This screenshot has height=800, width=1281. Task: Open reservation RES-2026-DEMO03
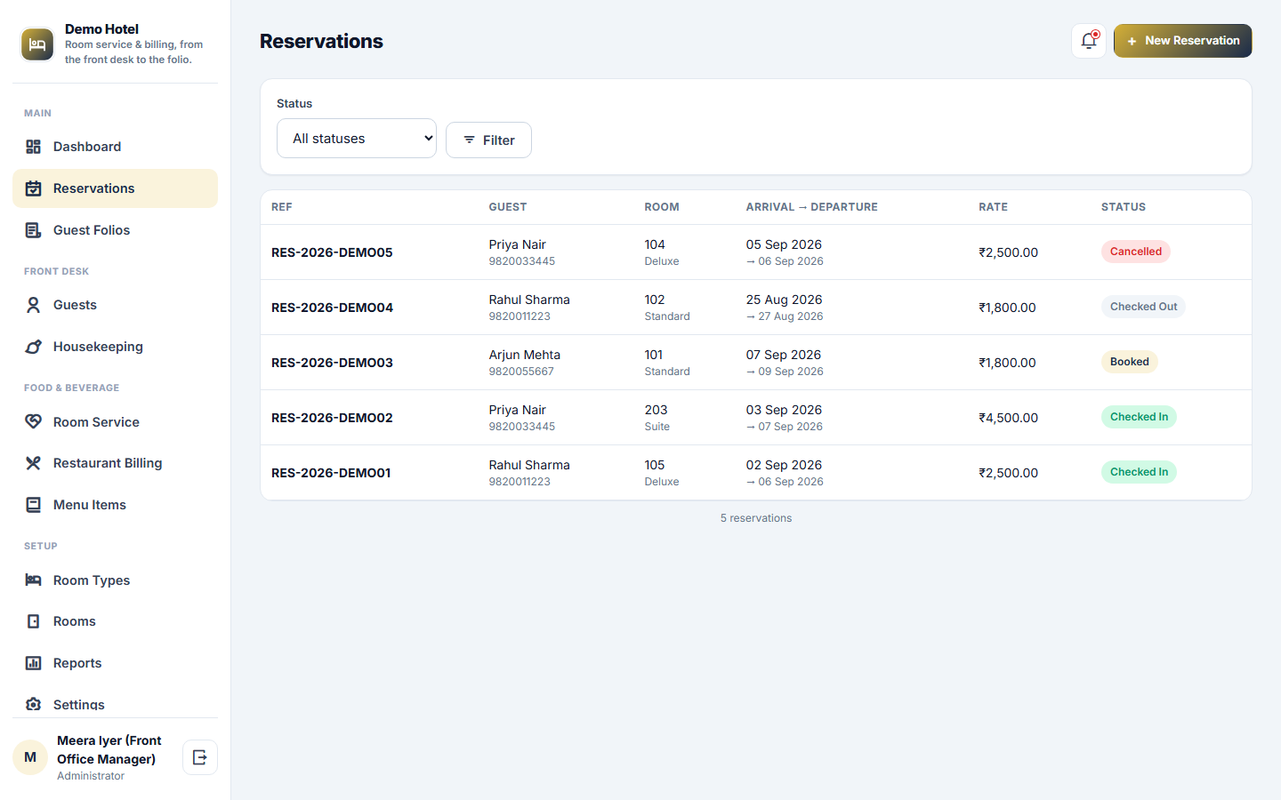coord(332,363)
